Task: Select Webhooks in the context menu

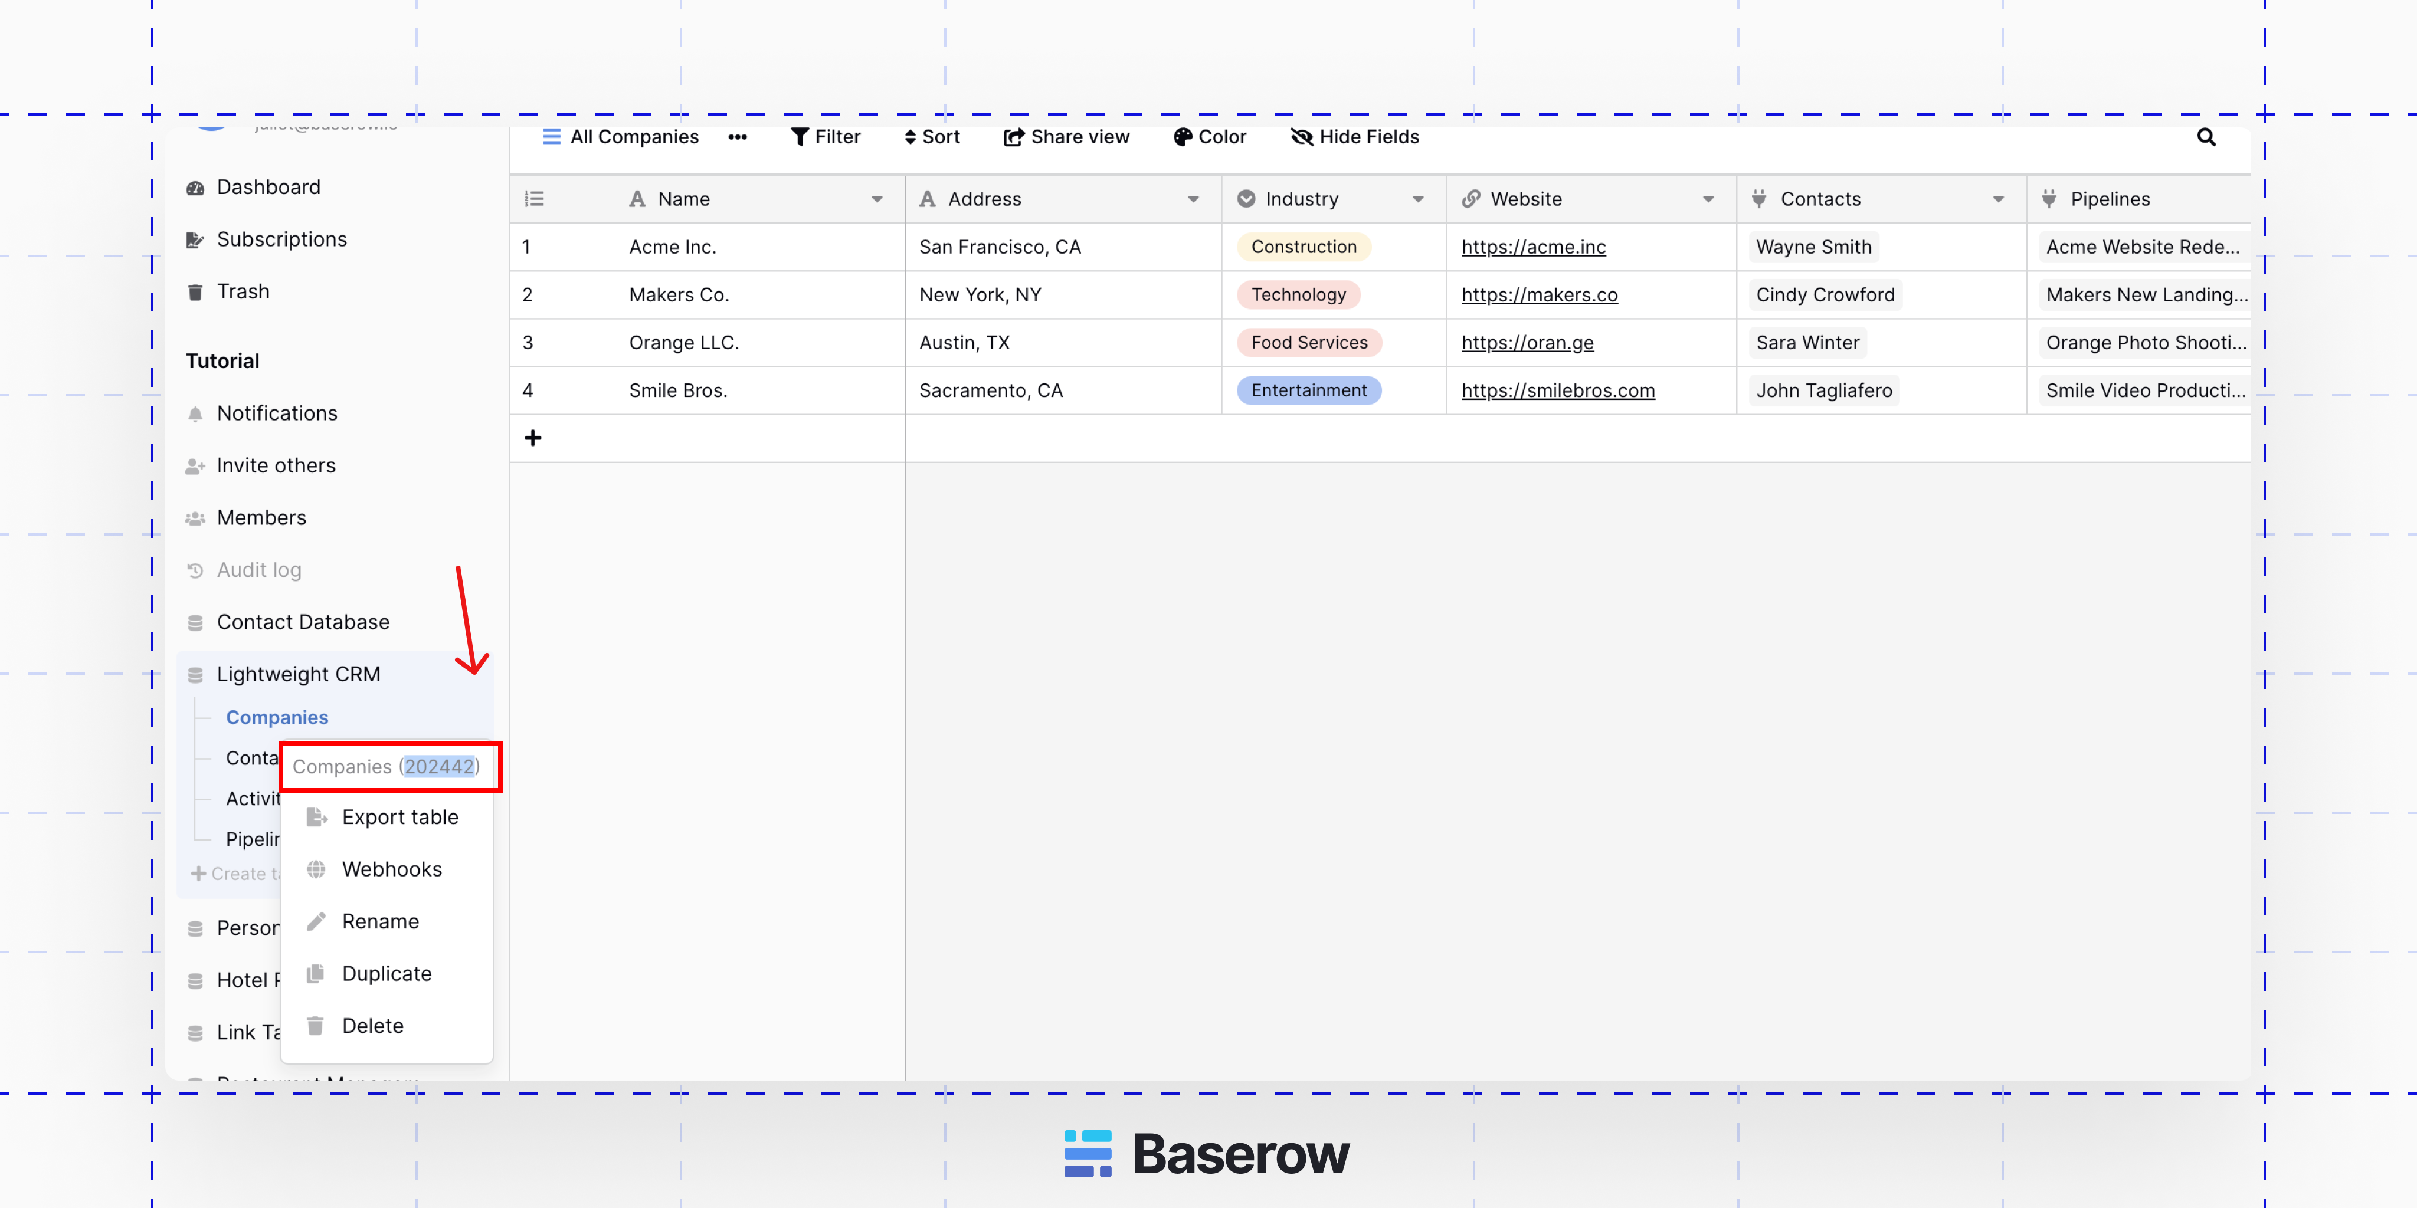Action: (391, 869)
